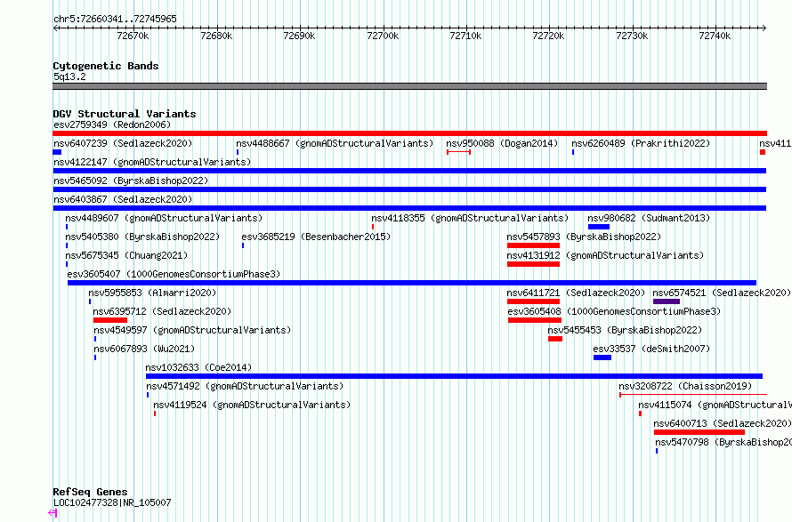Image resolution: width=792 pixels, height=522 pixels.
Task: Select the 5q13.2 cytogenetic band bar
Action: pyautogui.click(x=409, y=86)
